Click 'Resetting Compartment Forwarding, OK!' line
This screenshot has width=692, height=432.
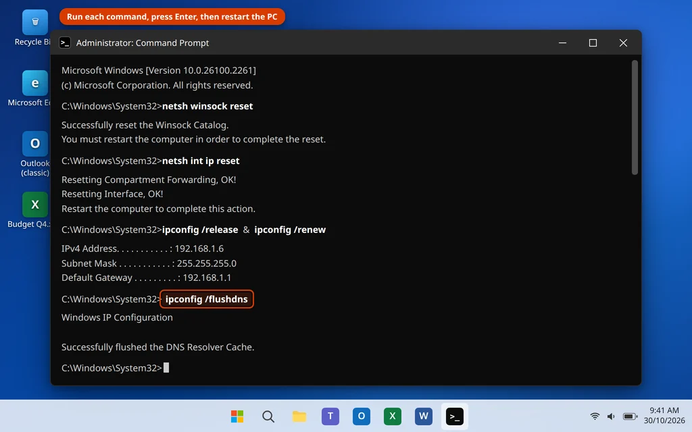tap(149, 180)
